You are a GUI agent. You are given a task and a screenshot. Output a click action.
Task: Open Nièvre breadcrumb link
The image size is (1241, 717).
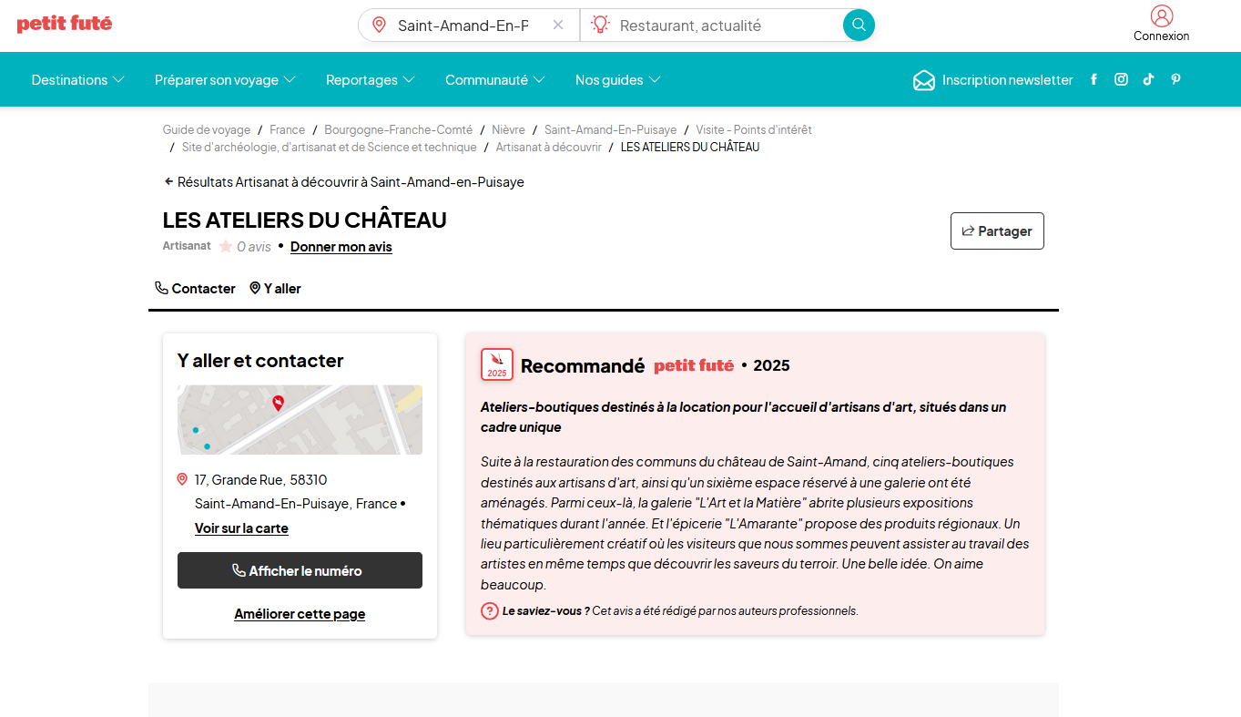[509, 130]
